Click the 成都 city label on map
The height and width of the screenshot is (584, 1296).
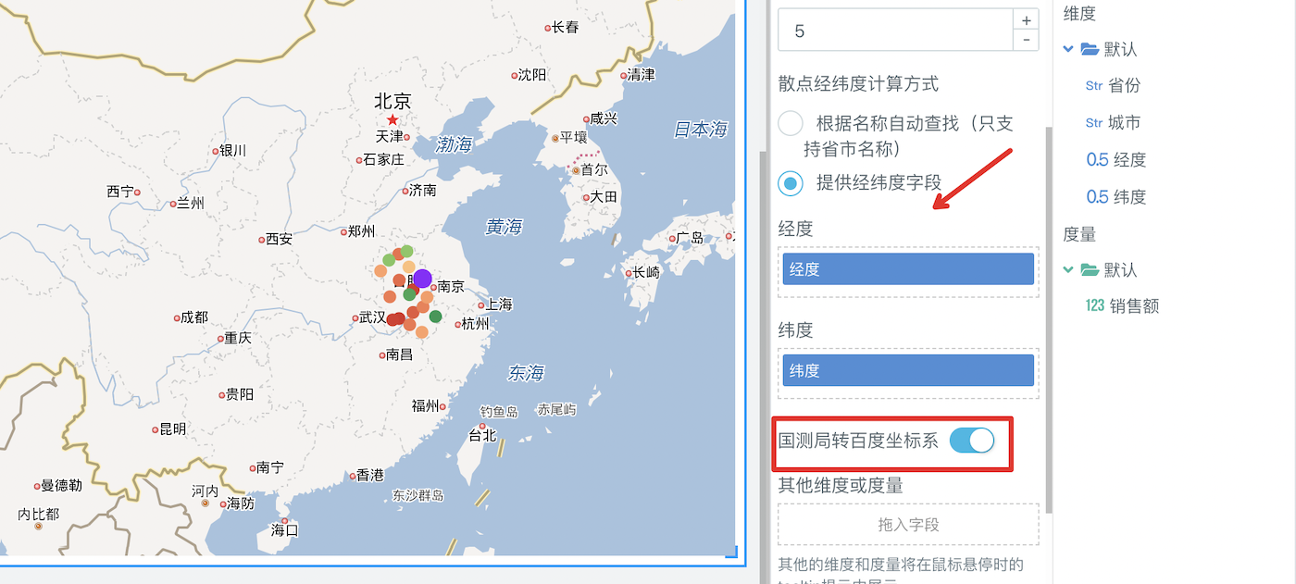pyautogui.click(x=194, y=317)
